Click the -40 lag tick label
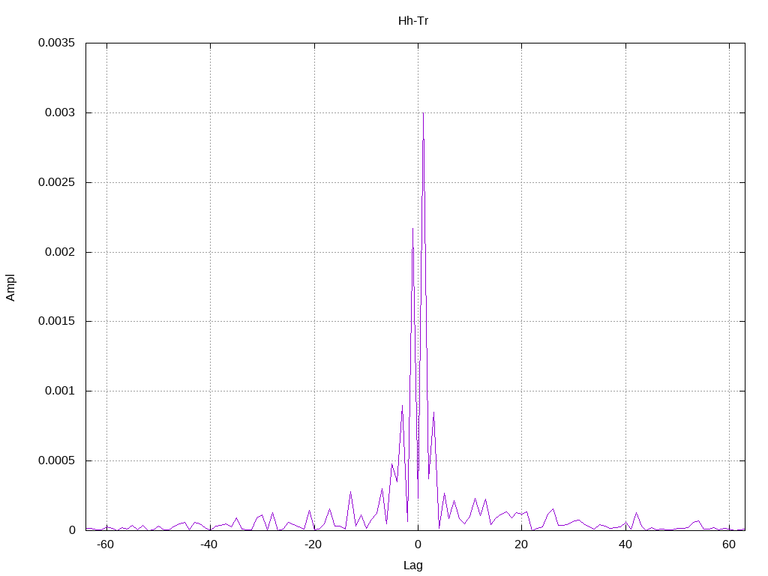 [x=209, y=544]
